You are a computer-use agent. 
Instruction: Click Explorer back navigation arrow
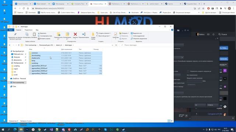tap(10, 45)
